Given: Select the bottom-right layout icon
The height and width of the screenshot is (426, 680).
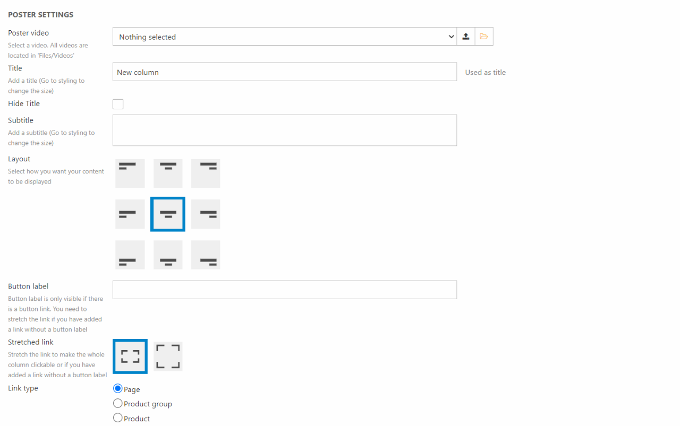Looking at the screenshot, I should (206, 255).
